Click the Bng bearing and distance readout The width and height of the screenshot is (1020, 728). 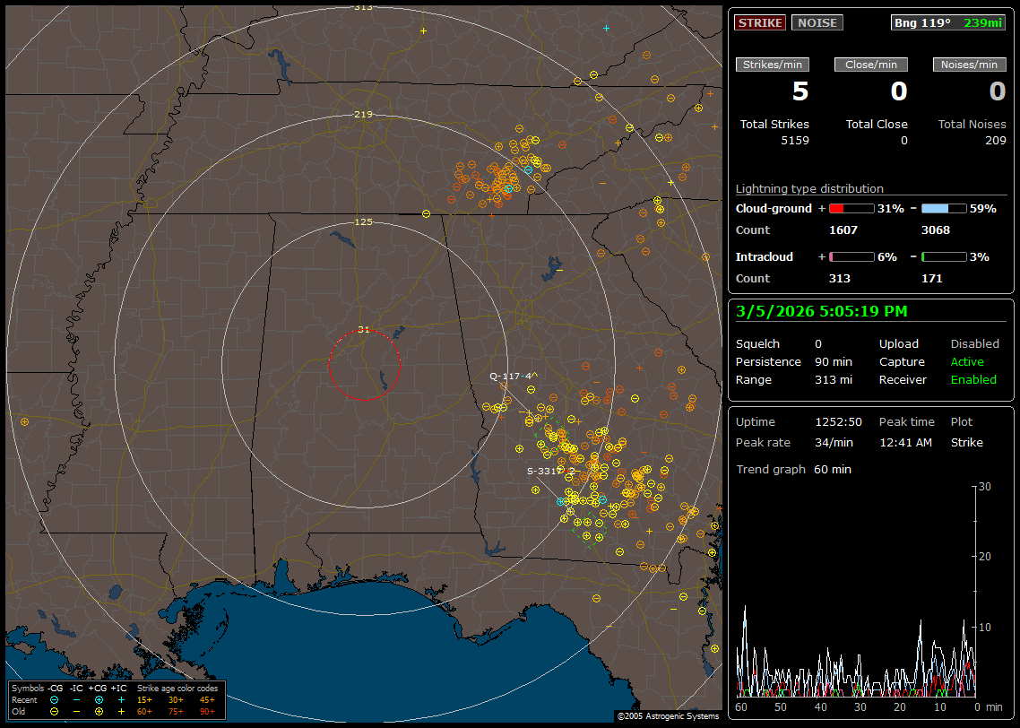pyautogui.click(x=948, y=22)
